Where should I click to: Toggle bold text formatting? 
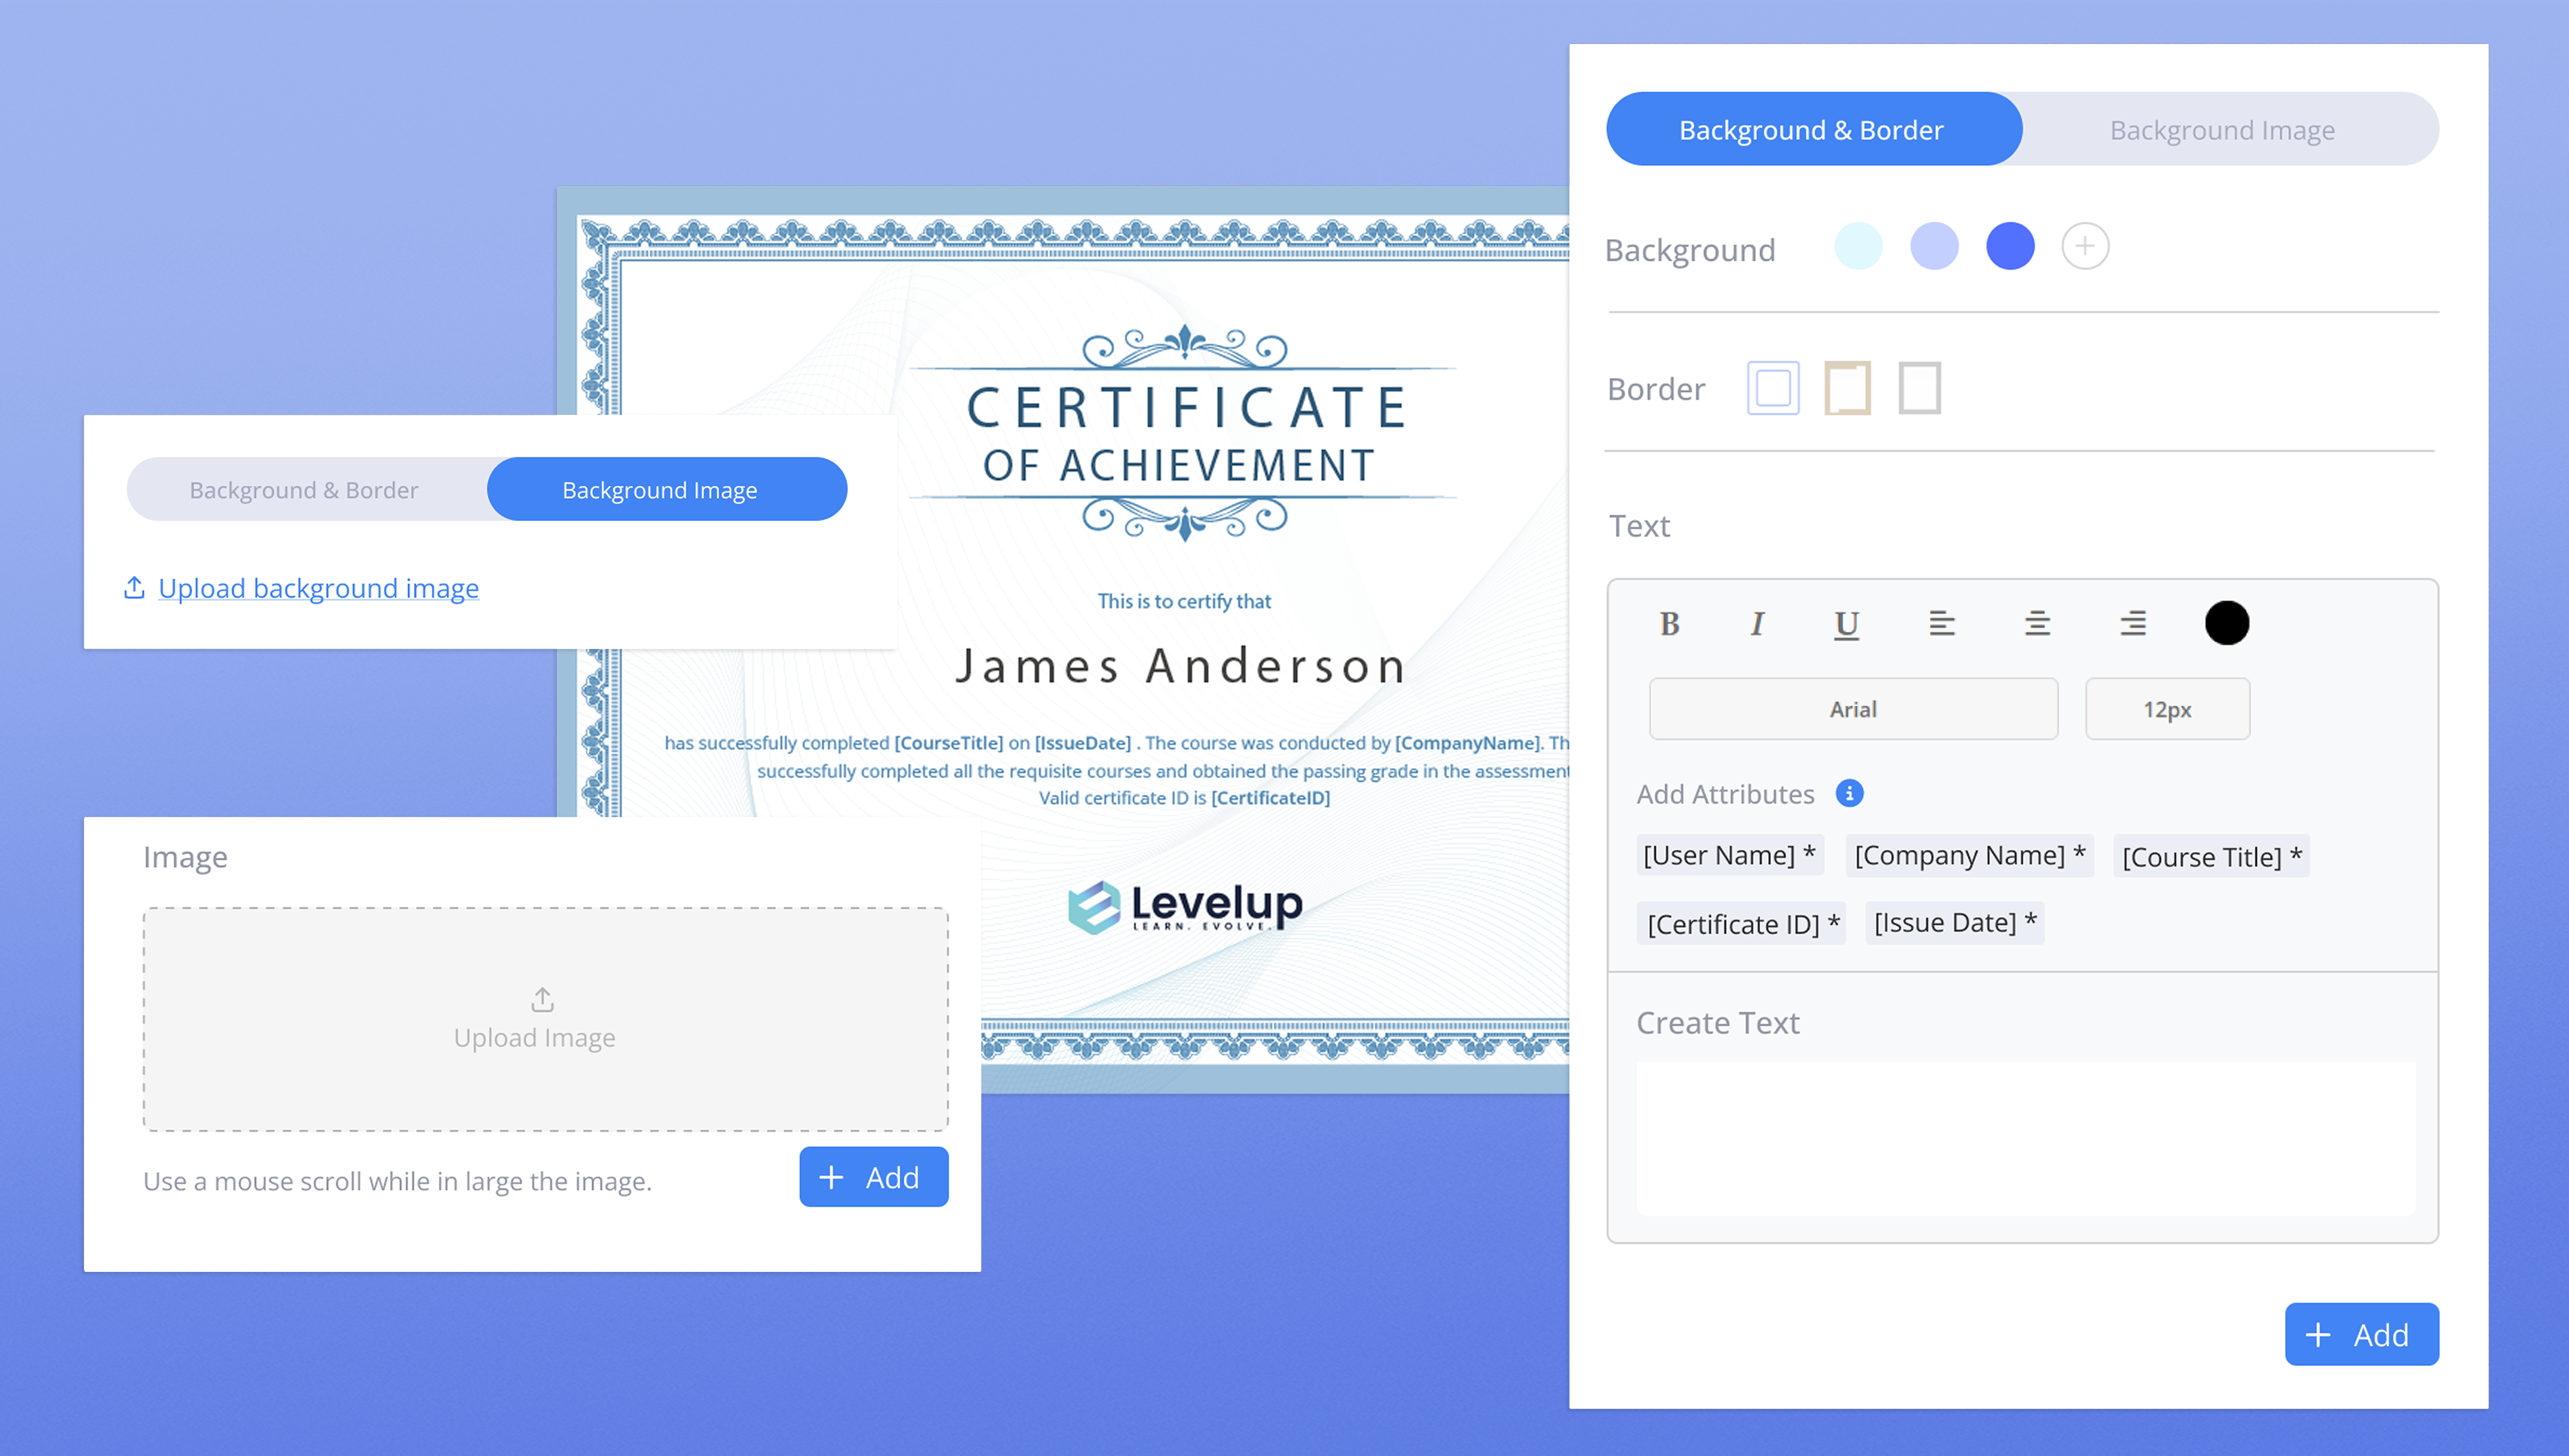pyautogui.click(x=1669, y=624)
